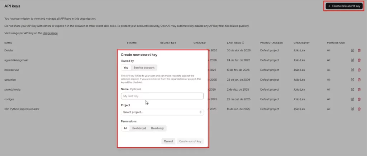Screen dimensions: 367x156
Task: Delete the agenteIAlangchain key
Action: pos(359,60)
